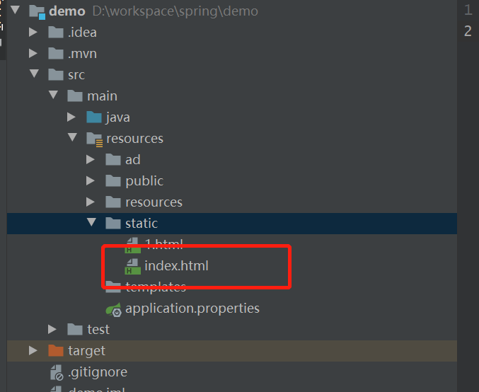Expand the target folder arrow
Screen dimensions: 479x392
tap(33, 350)
